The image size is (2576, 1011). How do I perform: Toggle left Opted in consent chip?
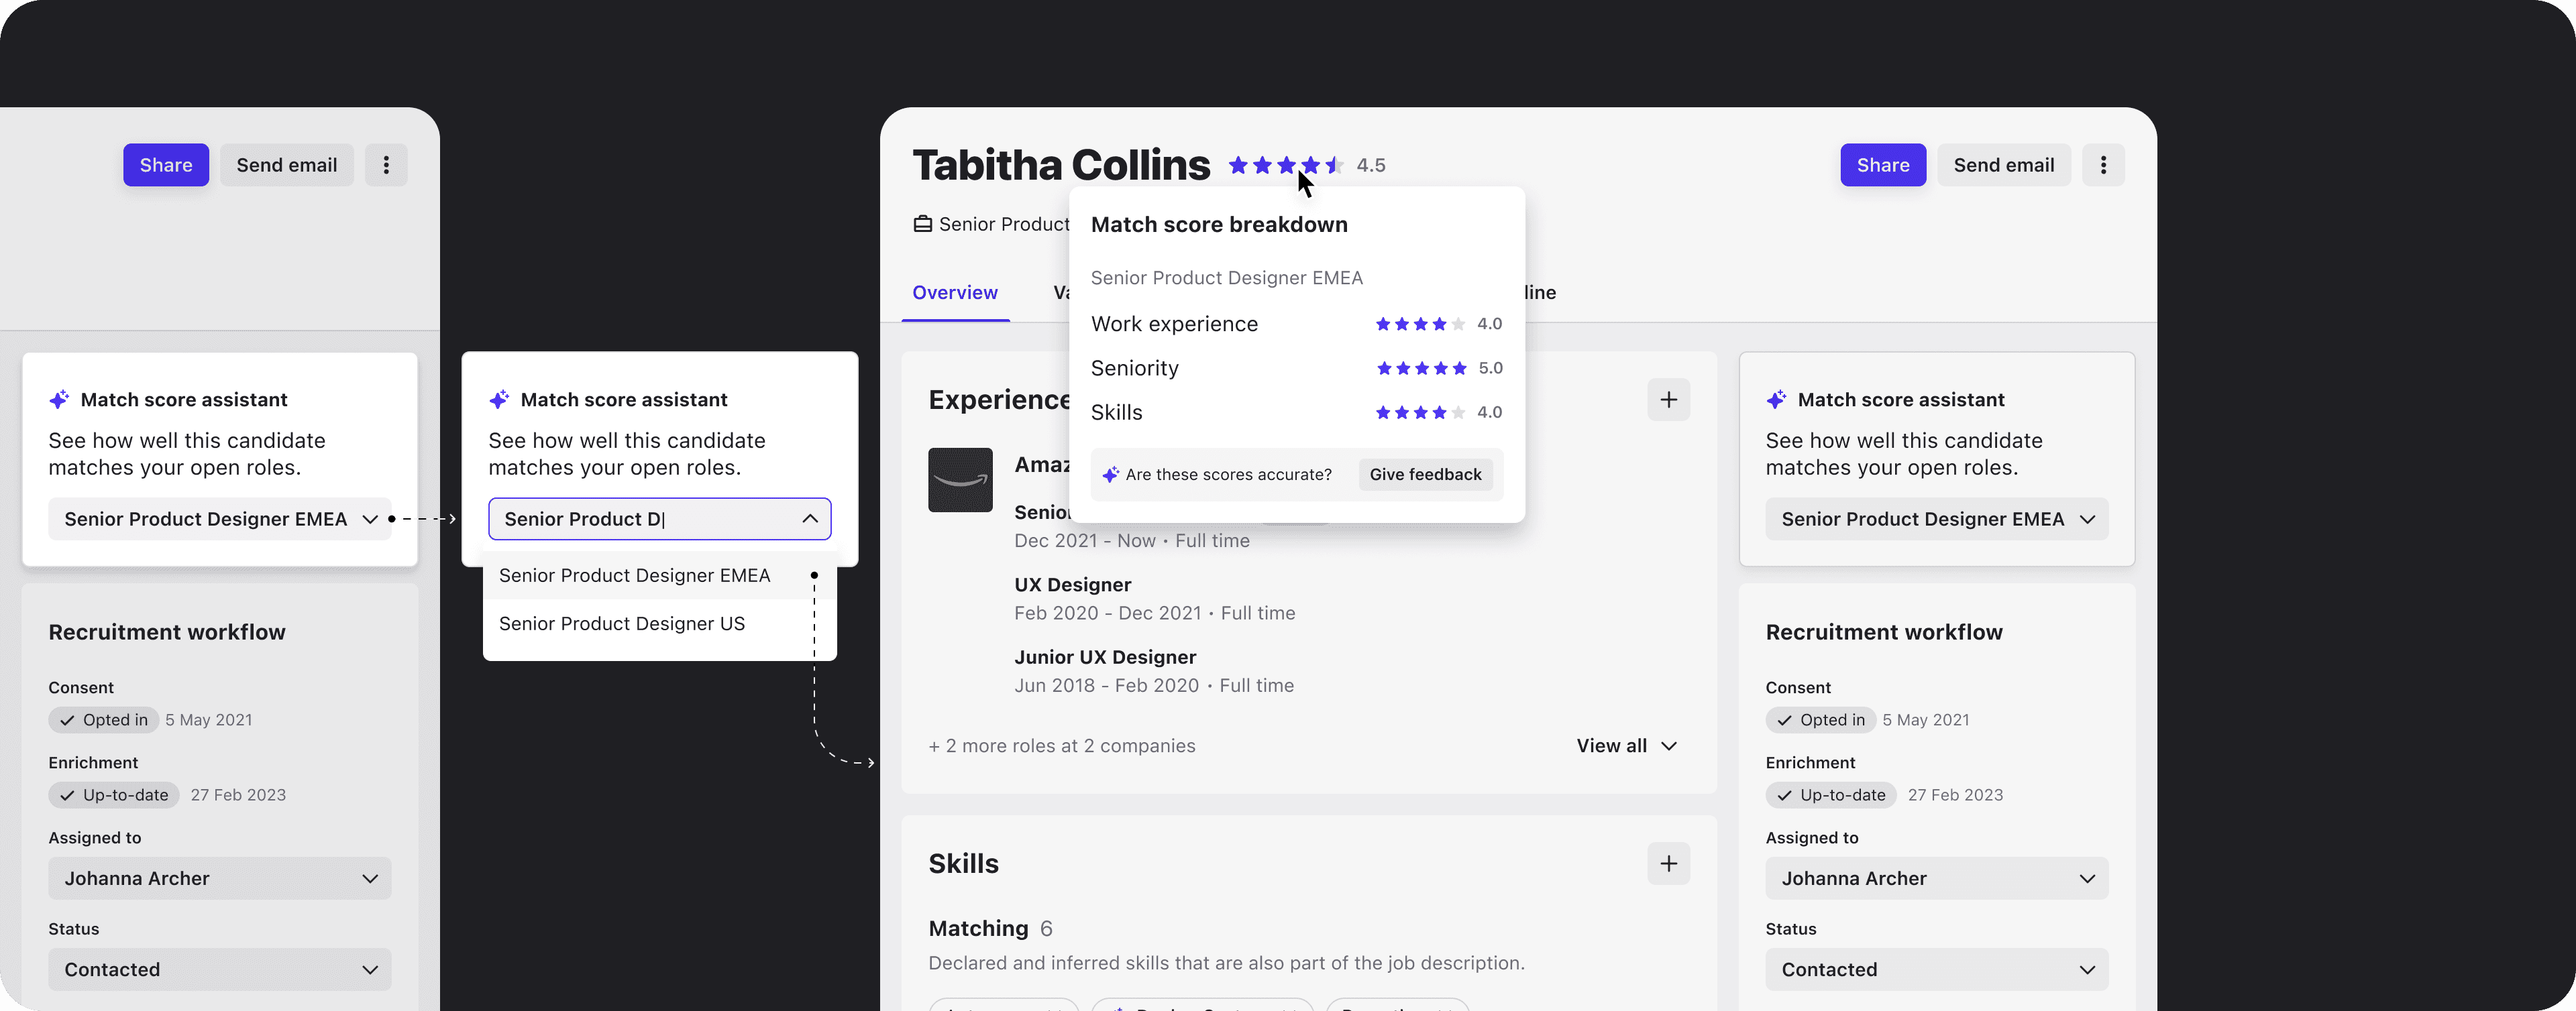tap(103, 719)
